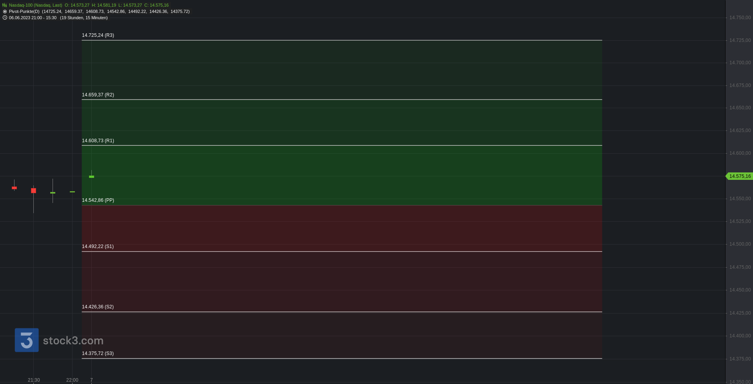Click the latest green candle near 14.575
This screenshot has height=384, width=753.
(x=91, y=176)
